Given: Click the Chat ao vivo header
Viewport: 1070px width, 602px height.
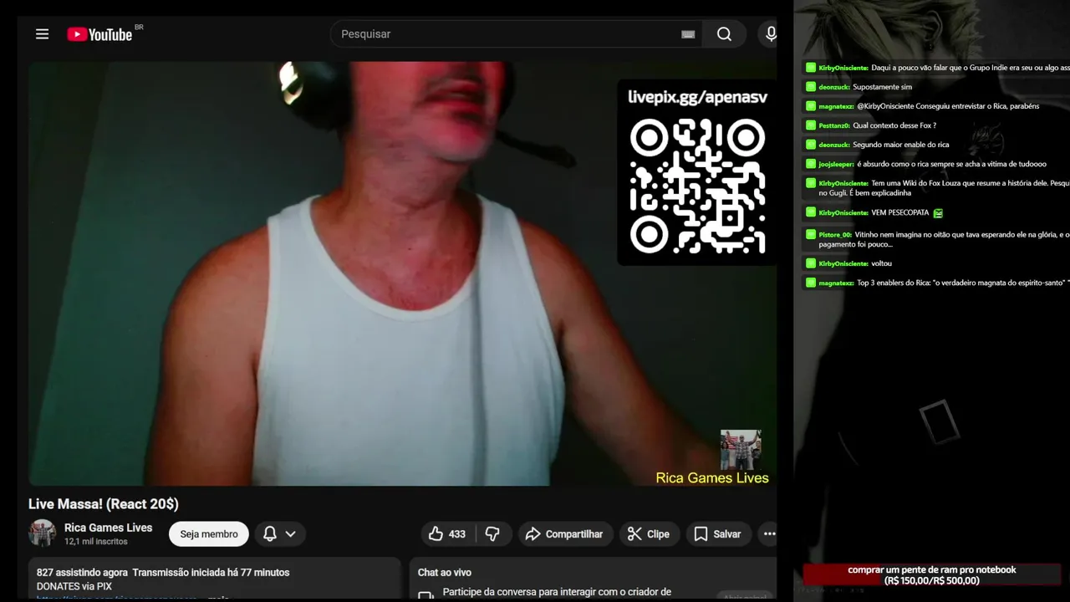Looking at the screenshot, I should [x=445, y=573].
